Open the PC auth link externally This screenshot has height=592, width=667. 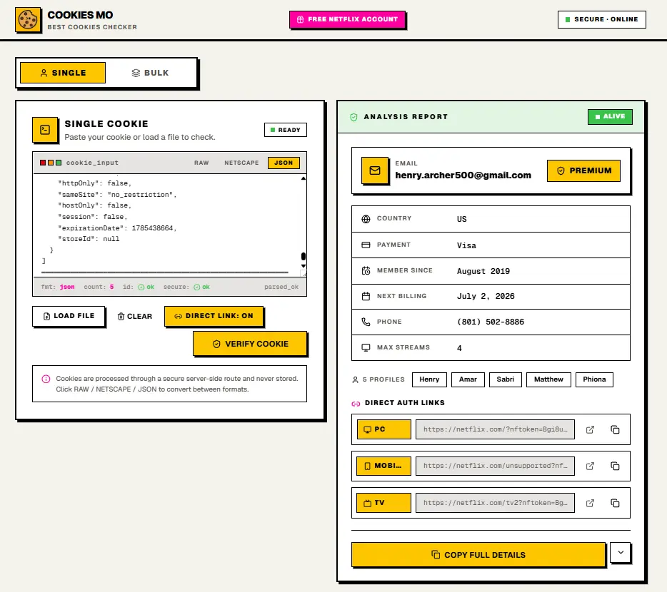[x=590, y=429]
